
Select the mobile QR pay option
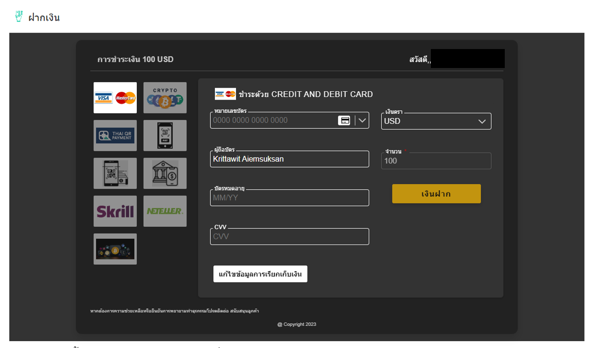(x=165, y=136)
